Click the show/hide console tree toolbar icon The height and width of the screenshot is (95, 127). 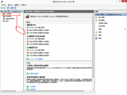(x=8, y=8)
